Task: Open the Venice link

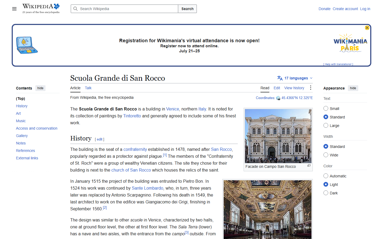Action: click(x=173, y=109)
